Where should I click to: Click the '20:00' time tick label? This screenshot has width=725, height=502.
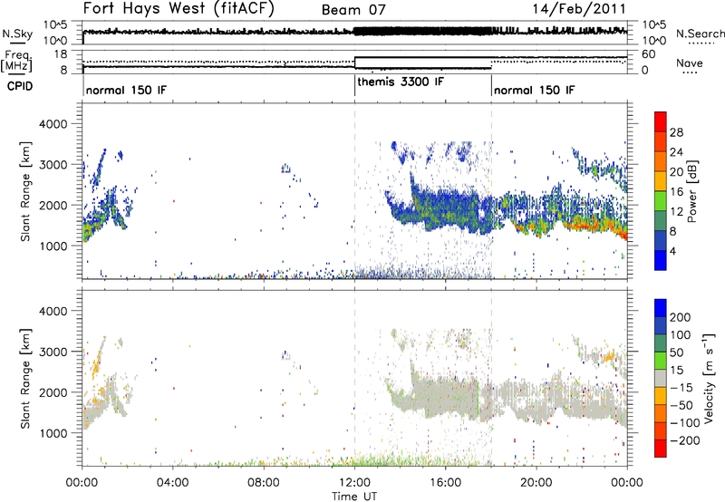click(536, 483)
